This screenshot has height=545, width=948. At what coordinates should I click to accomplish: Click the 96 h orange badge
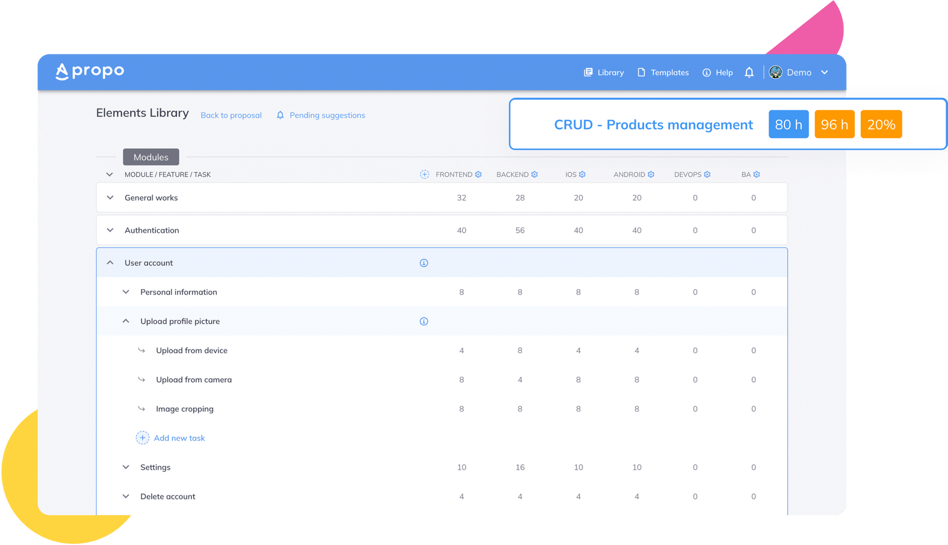point(835,124)
